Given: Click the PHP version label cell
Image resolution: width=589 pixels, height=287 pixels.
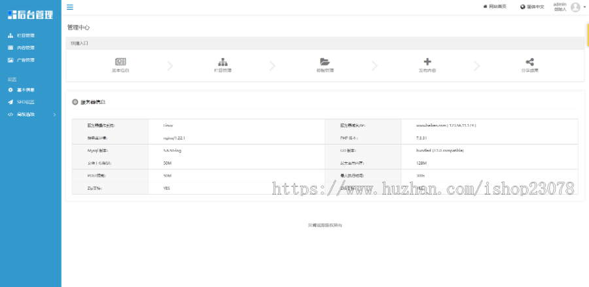Looking at the screenshot, I should (363, 138).
